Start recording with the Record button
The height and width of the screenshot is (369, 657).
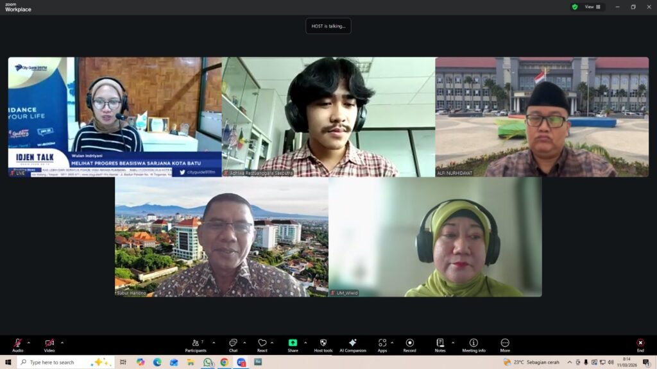point(409,344)
